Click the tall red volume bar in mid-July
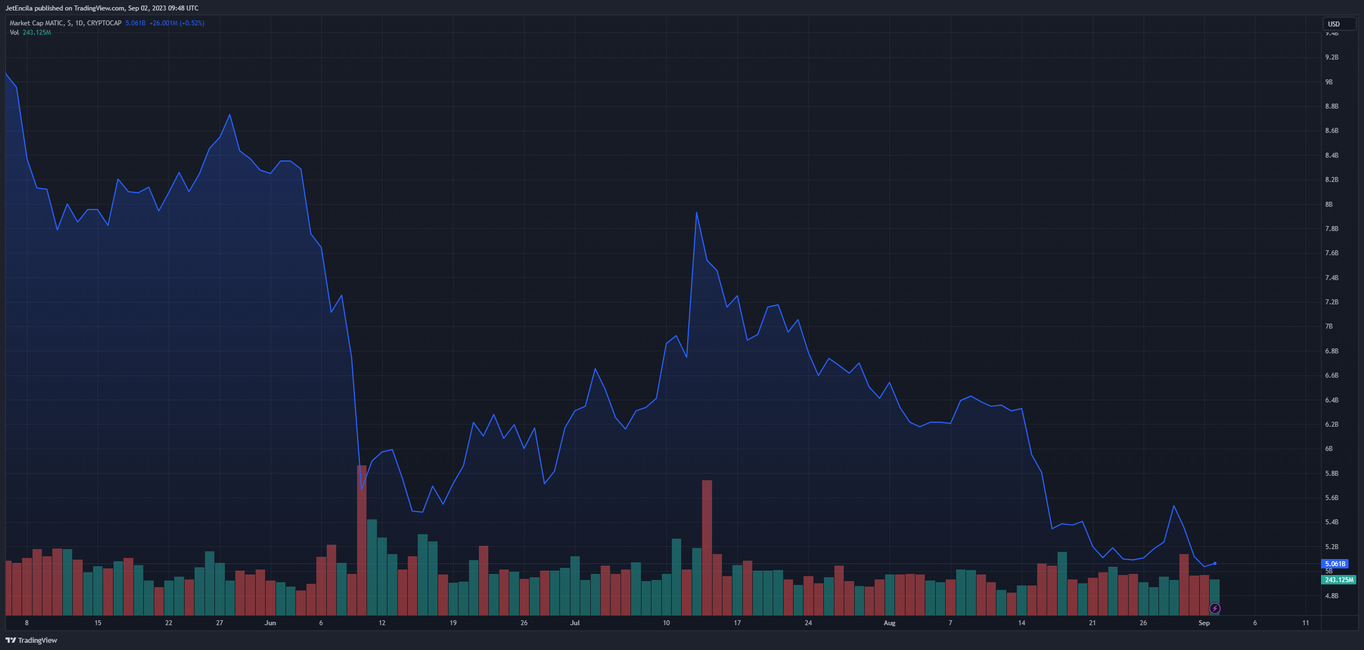 (x=707, y=547)
